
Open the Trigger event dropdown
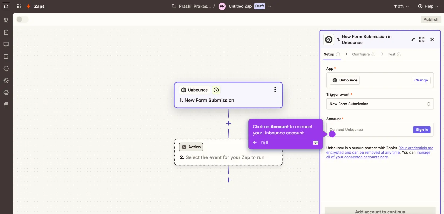click(x=380, y=104)
